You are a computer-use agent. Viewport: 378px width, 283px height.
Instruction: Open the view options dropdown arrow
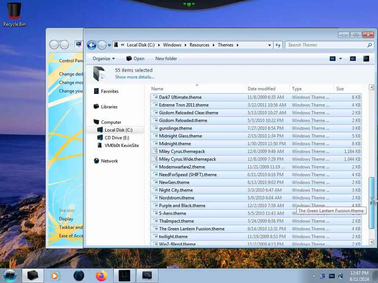341,59
